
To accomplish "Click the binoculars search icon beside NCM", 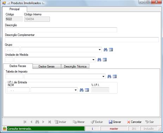I will click(x=81, y=90).
